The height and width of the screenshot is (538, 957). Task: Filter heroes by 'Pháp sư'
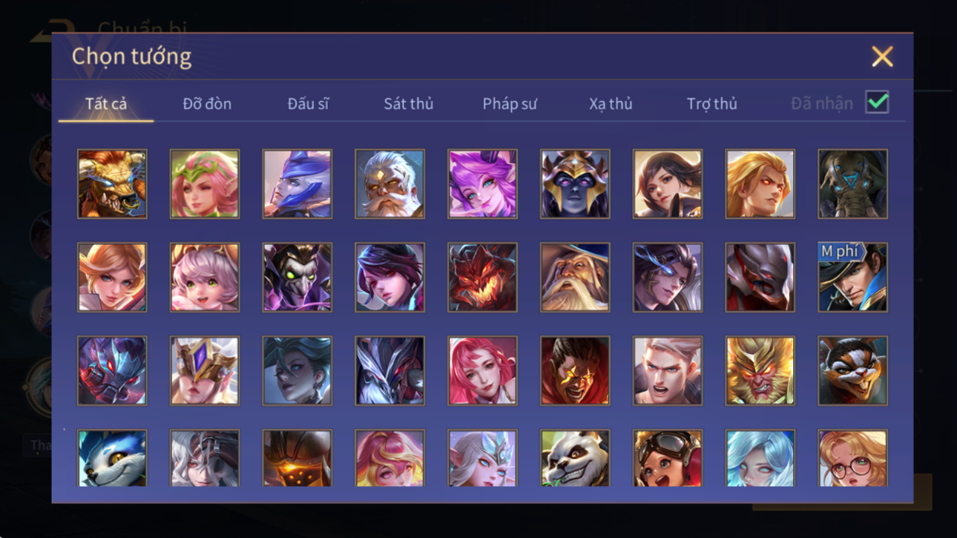[x=509, y=104]
